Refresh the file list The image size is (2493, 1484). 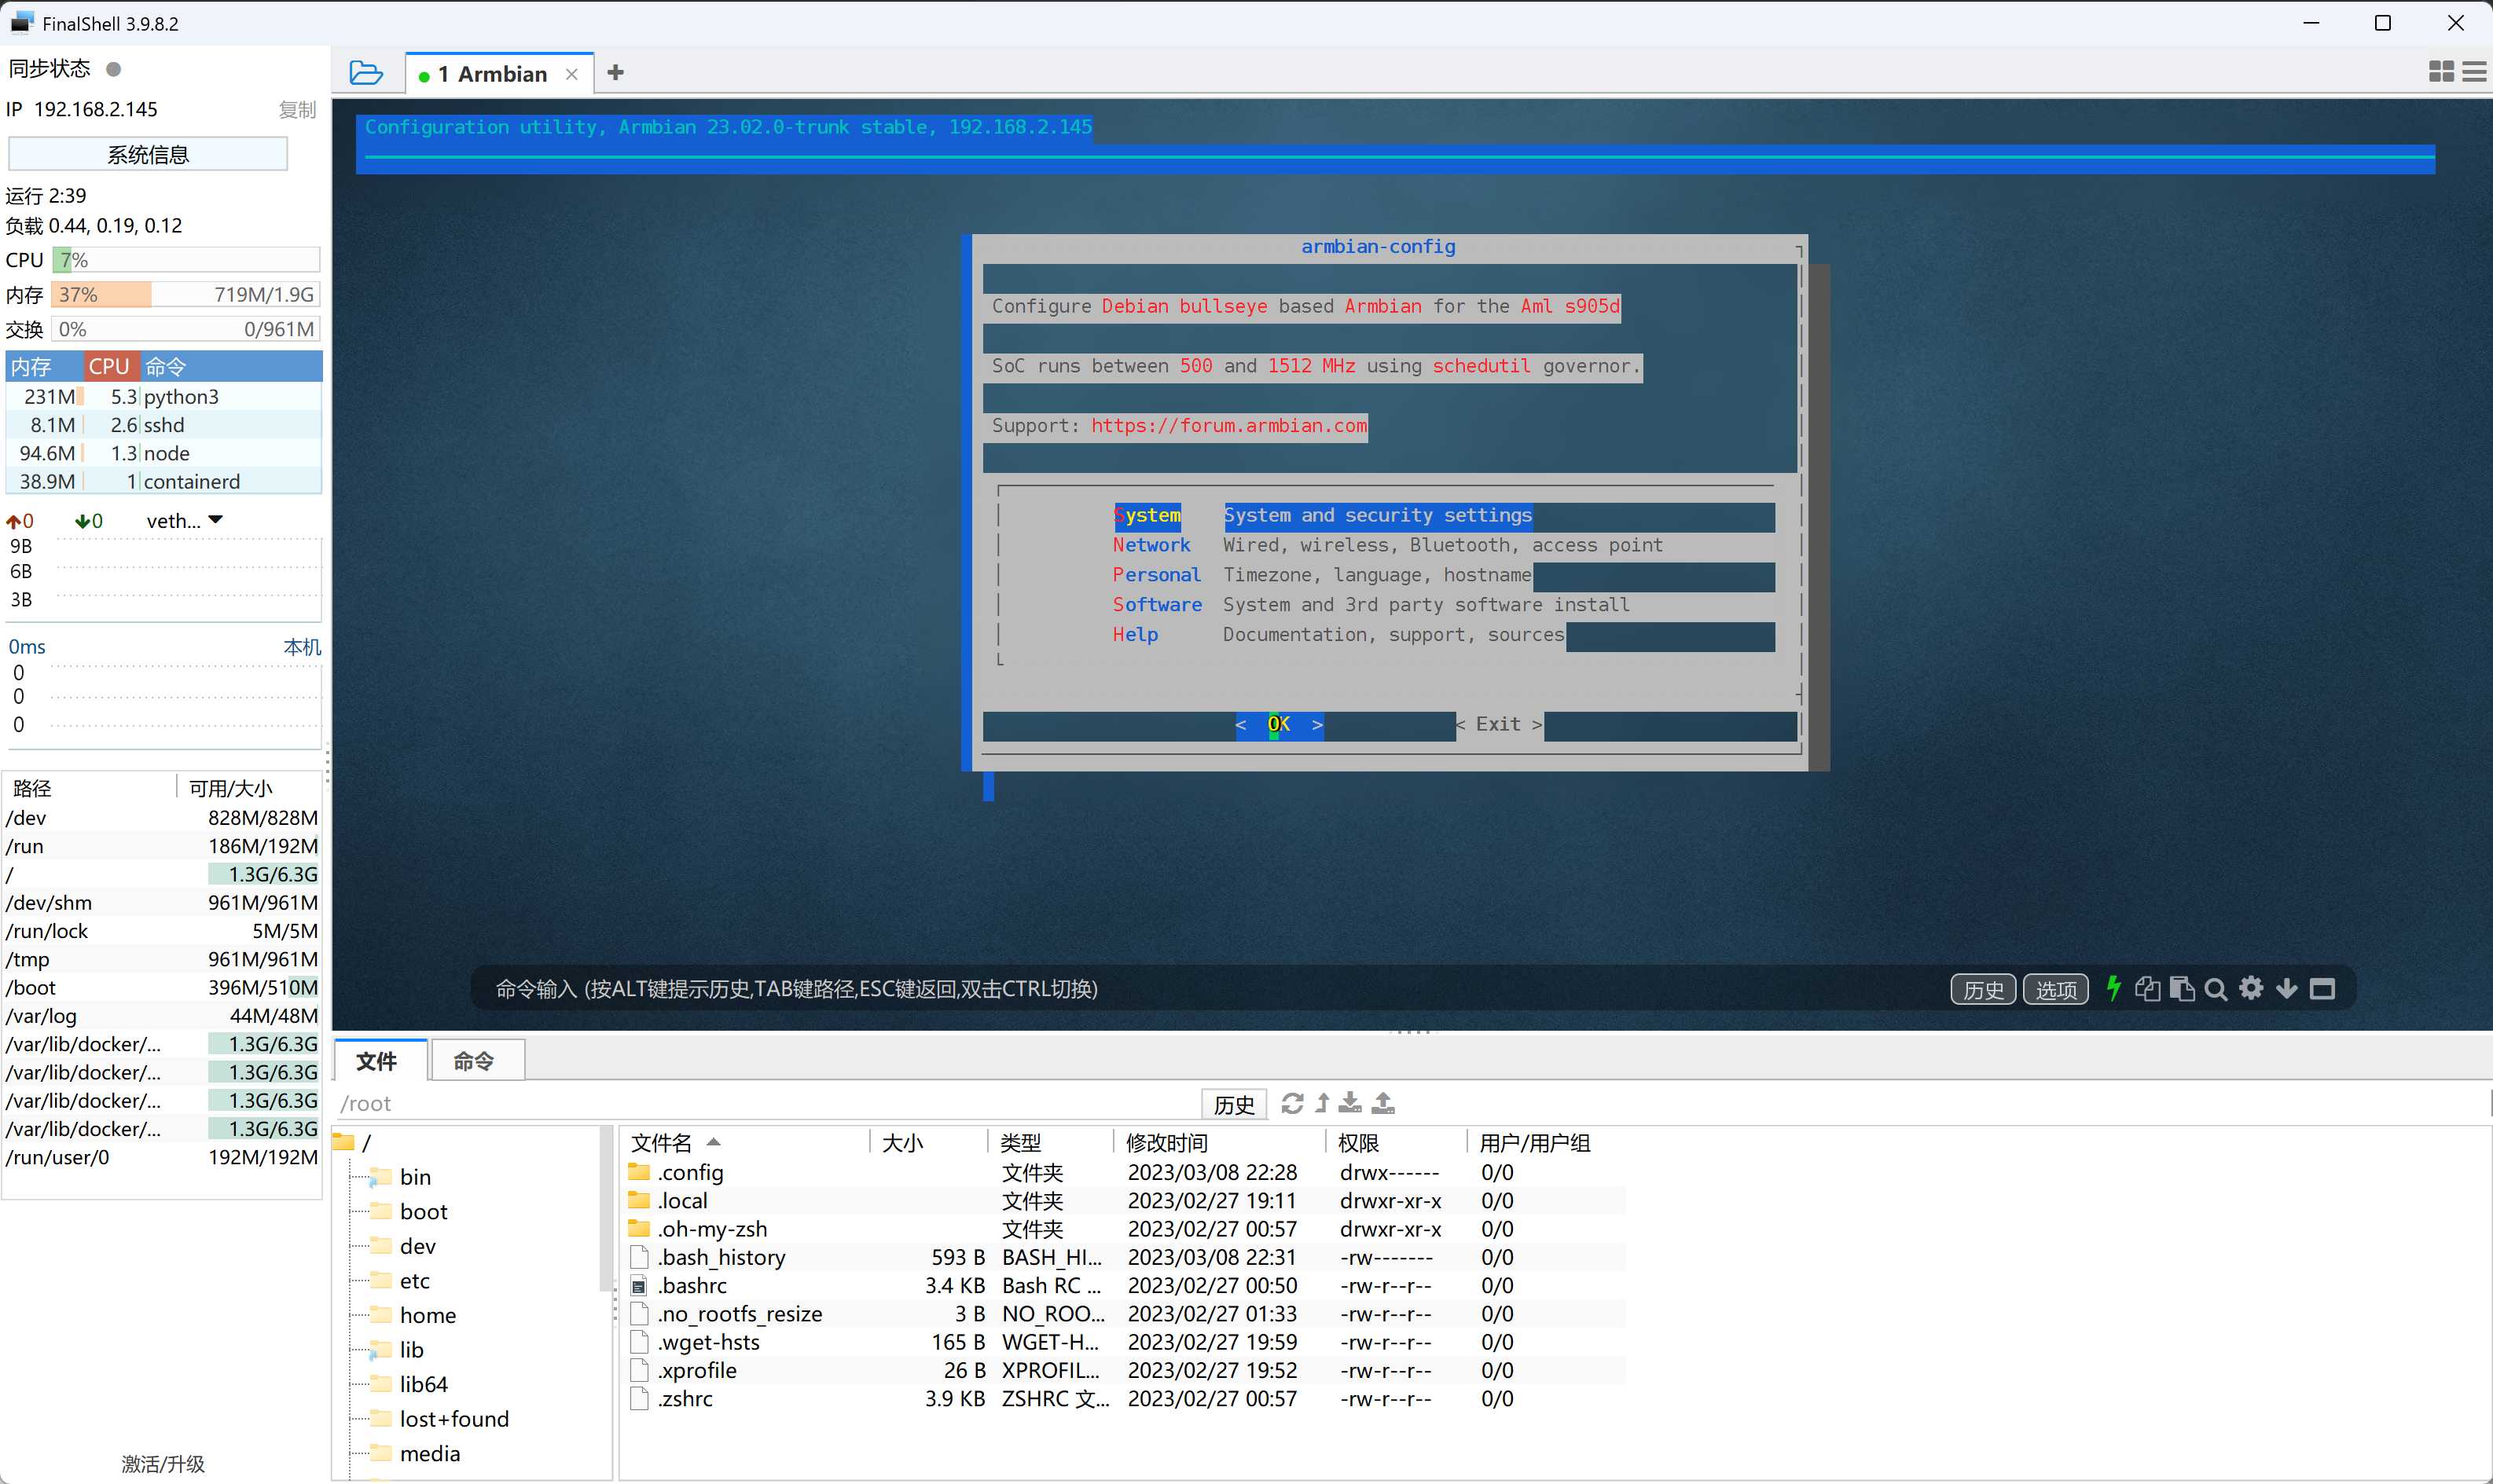[1291, 1103]
